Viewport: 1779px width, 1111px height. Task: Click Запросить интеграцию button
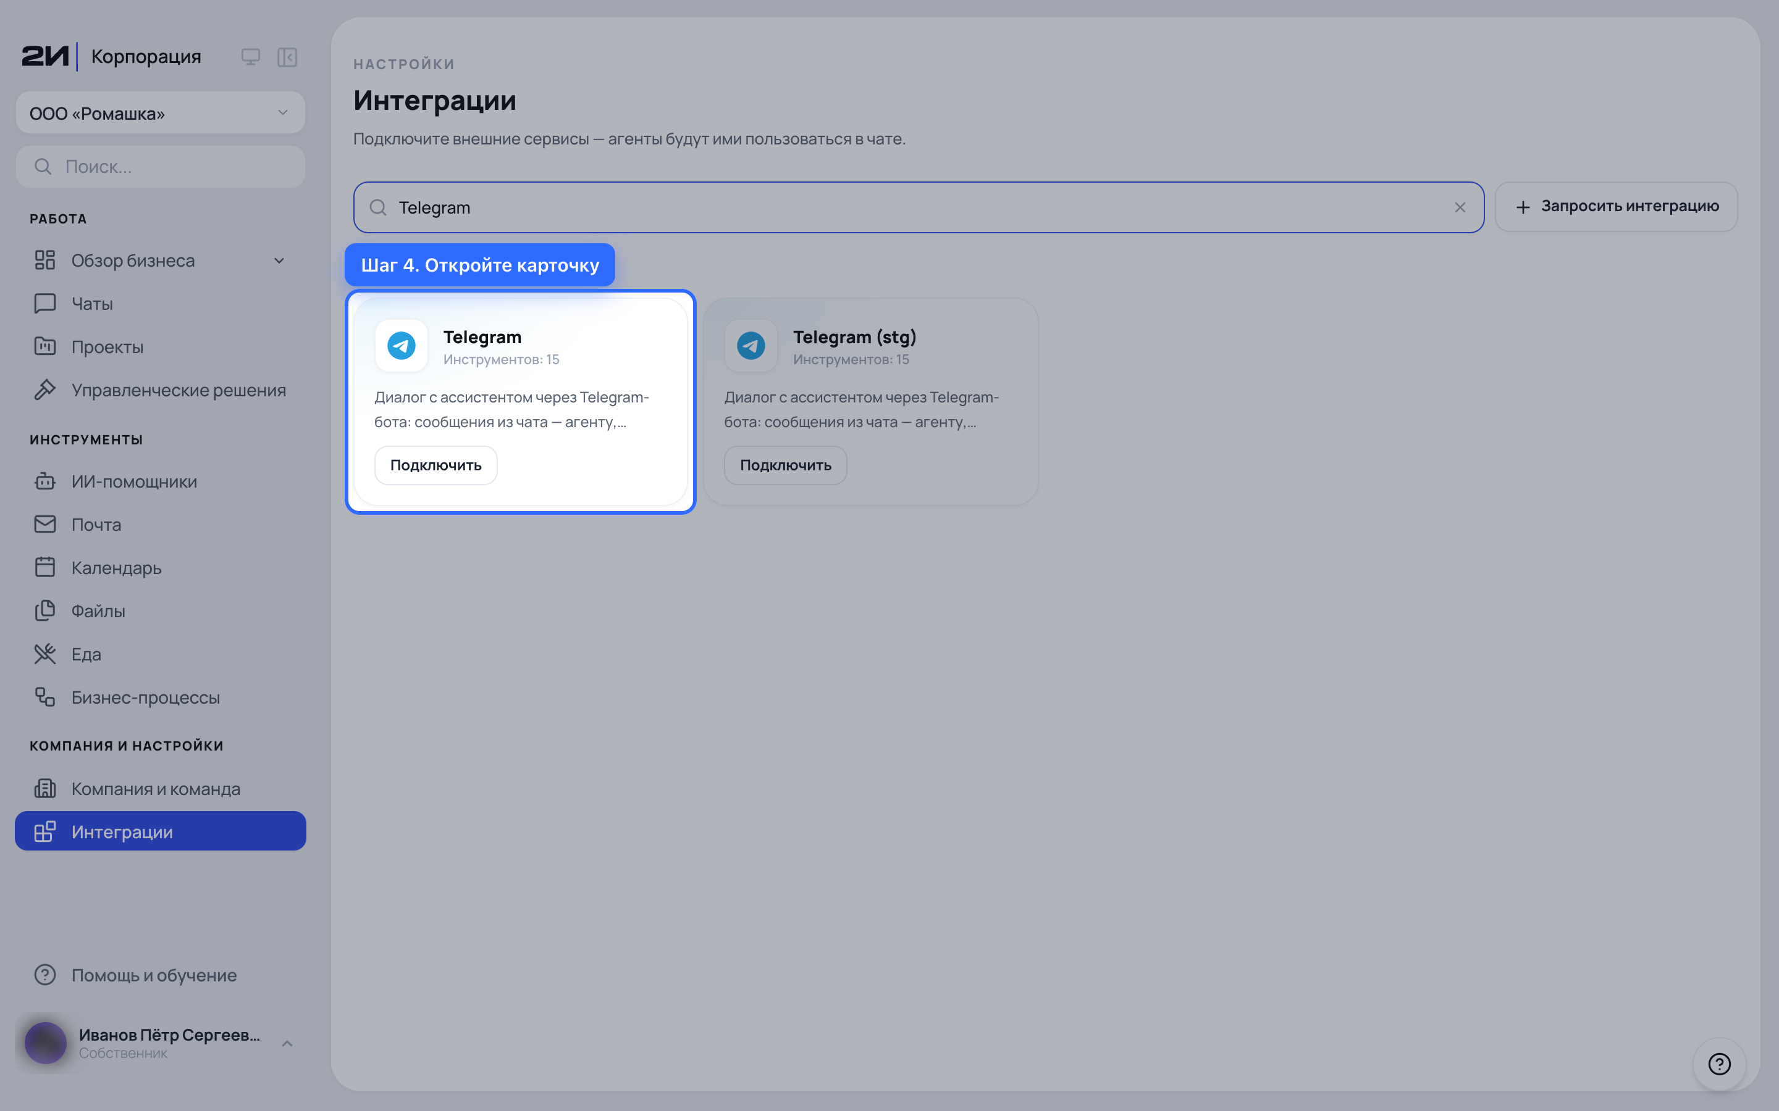pos(1616,207)
